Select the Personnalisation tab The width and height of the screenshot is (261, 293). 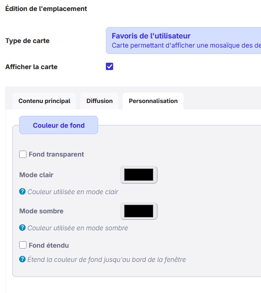click(x=153, y=101)
